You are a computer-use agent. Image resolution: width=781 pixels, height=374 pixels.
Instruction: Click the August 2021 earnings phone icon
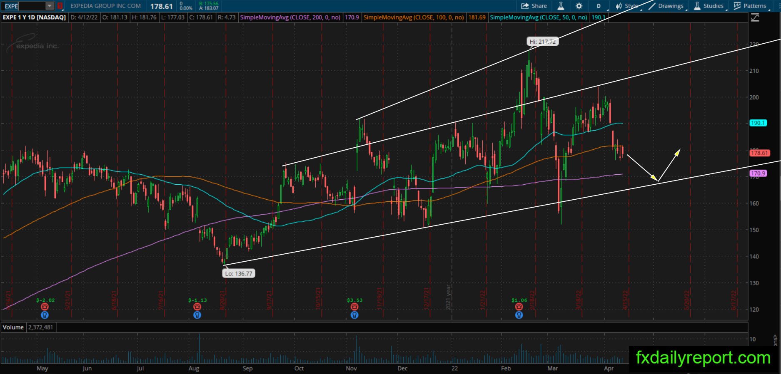[197, 307]
